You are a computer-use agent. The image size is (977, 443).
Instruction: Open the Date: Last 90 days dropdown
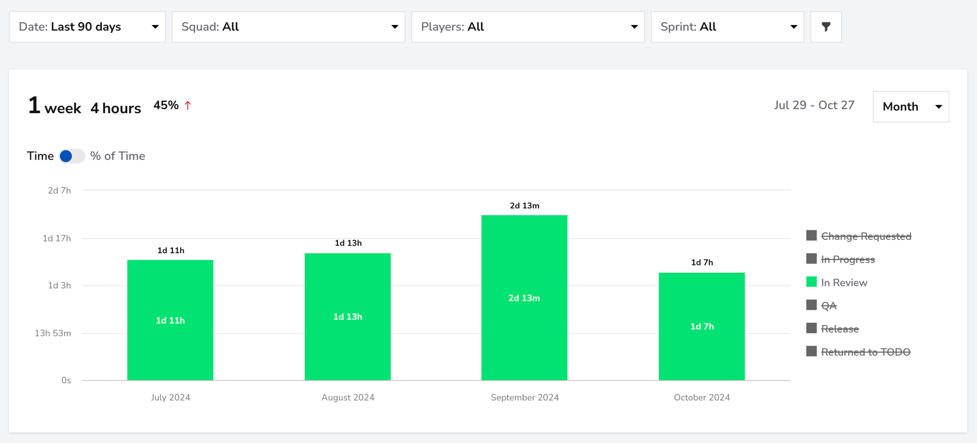[x=87, y=27]
